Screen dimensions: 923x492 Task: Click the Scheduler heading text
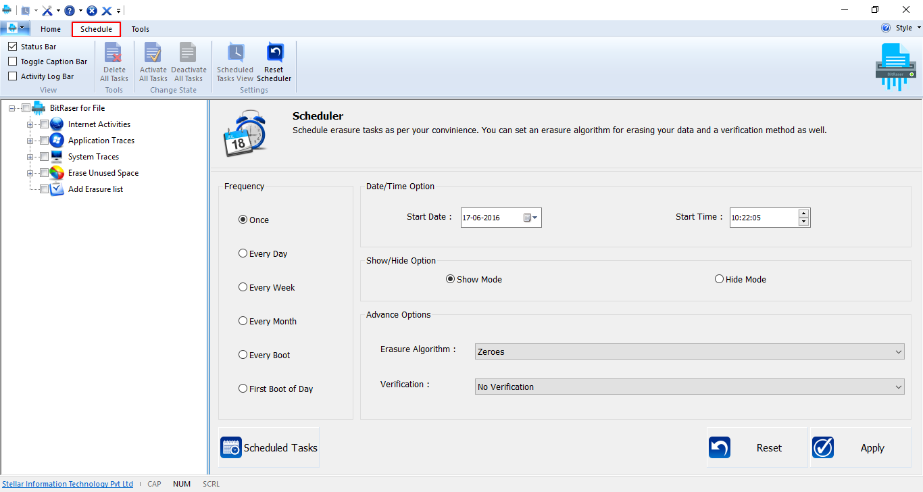point(318,116)
